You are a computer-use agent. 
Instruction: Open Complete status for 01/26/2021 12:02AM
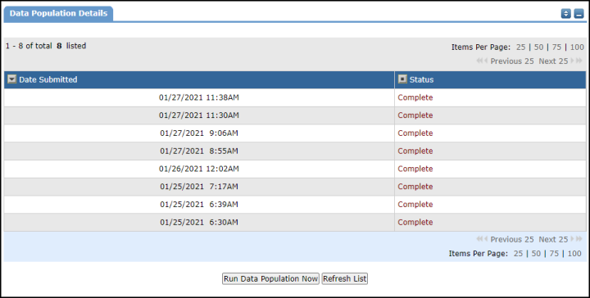[415, 169]
